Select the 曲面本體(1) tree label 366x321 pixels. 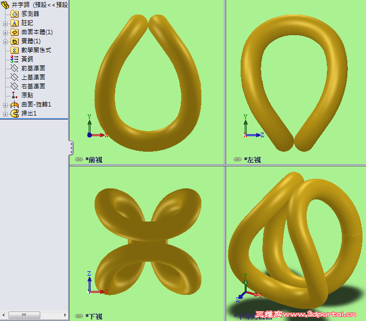[x=37, y=32]
